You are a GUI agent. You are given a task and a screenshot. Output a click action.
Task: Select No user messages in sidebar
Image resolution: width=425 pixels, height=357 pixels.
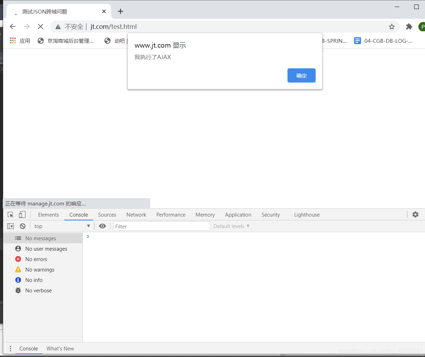[x=43, y=249]
